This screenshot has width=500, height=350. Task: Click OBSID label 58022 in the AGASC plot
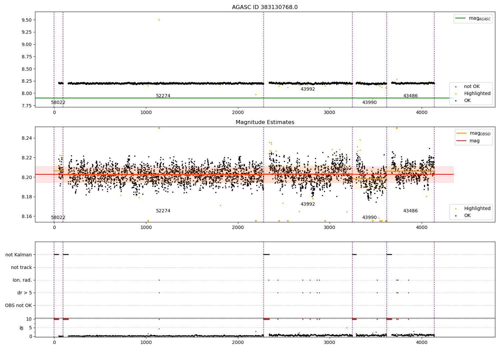[58, 103]
